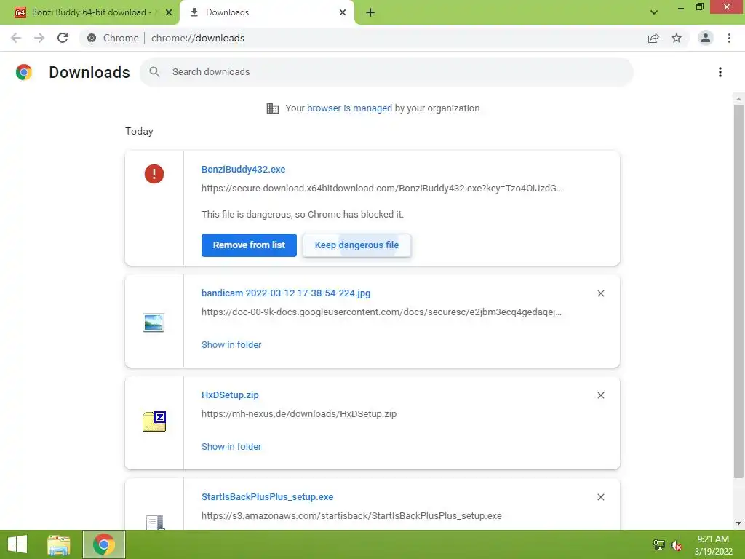Click Keep dangerous file button
This screenshot has height=559, width=745.
coord(356,245)
